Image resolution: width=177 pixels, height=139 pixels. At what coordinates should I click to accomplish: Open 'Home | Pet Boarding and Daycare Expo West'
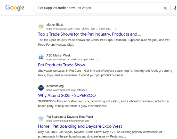[x=80, y=126]
